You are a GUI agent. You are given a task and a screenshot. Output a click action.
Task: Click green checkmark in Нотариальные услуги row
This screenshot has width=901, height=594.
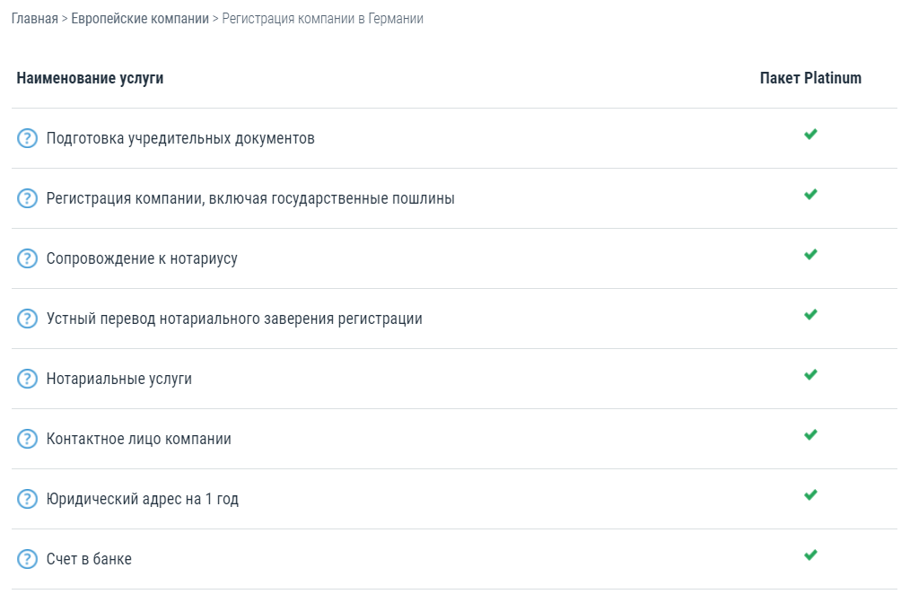[x=810, y=375]
